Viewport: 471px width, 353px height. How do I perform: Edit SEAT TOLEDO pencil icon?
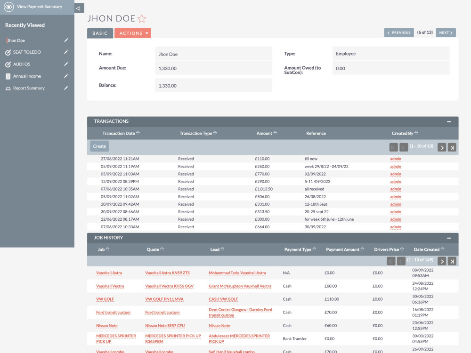coord(66,52)
